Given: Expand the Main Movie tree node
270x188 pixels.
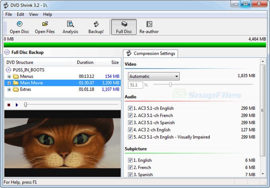Looking at the screenshot, I should (9, 83).
